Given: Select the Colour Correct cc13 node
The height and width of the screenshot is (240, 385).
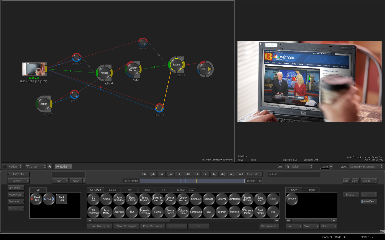Looking at the screenshot, I should pos(133,69).
